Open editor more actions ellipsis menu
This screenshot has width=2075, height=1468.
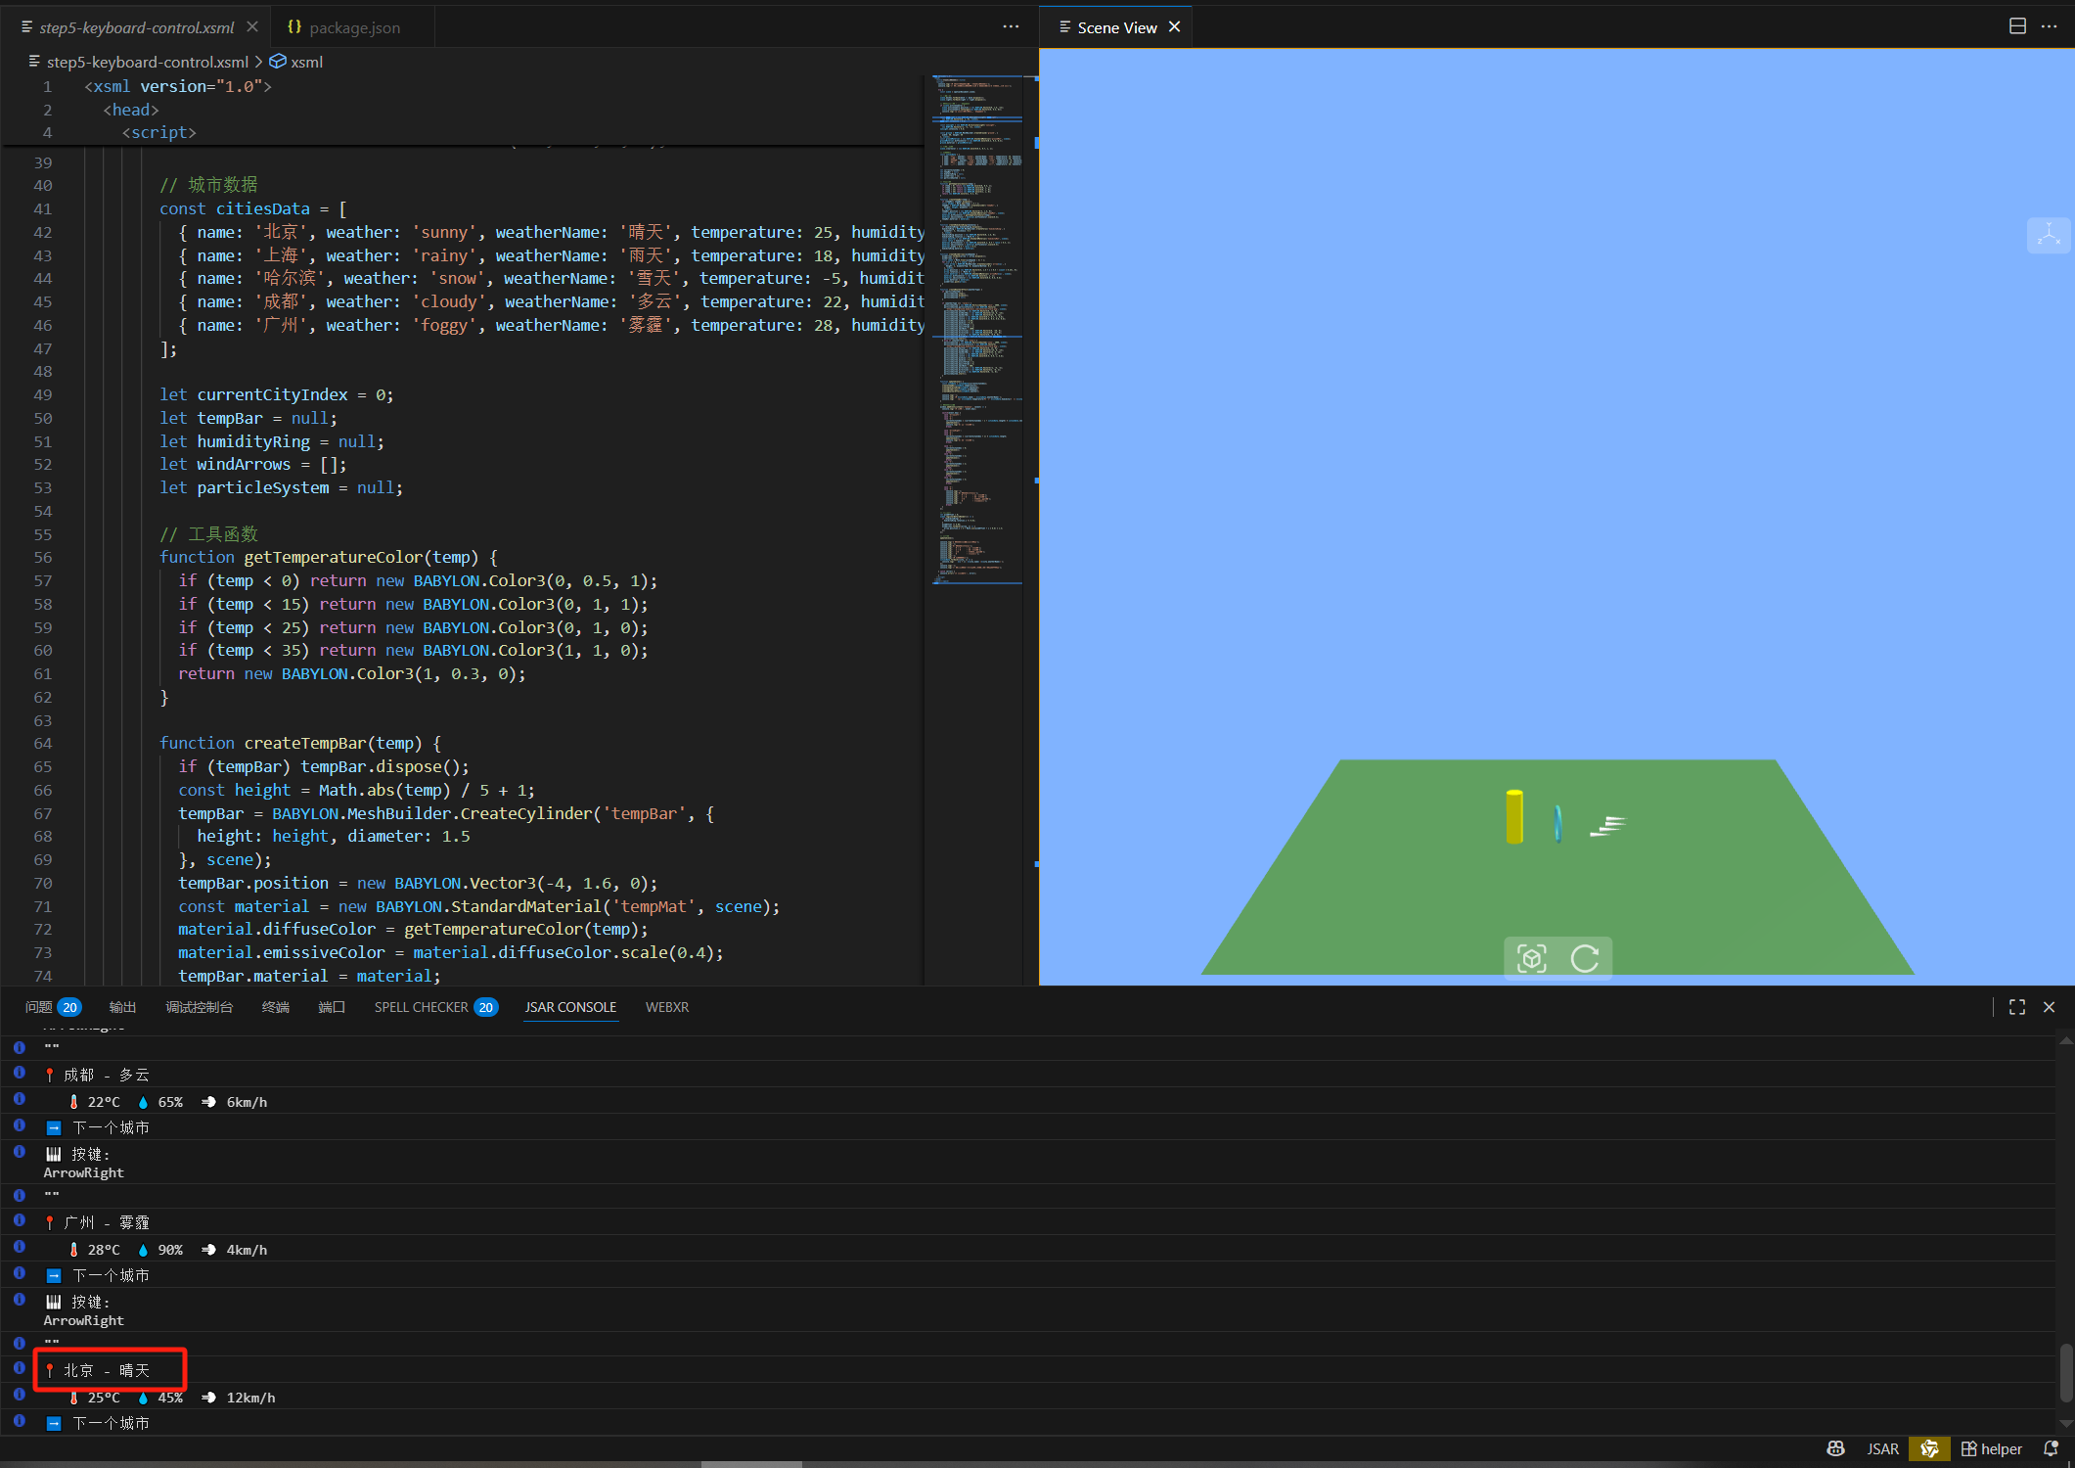pos(1011,26)
